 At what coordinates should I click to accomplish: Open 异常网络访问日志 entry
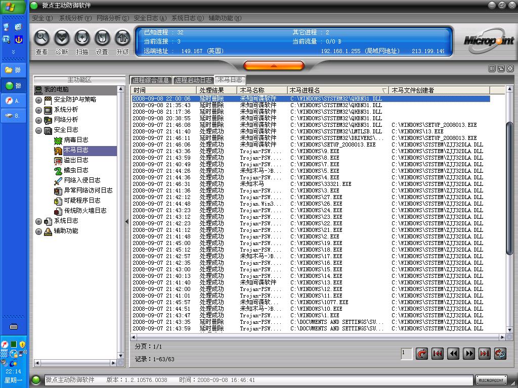pos(83,190)
